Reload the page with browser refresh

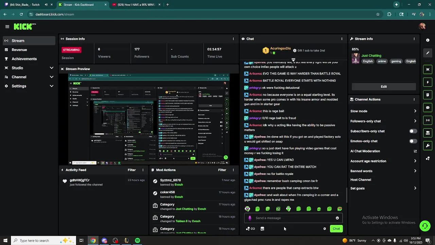[21, 14]
